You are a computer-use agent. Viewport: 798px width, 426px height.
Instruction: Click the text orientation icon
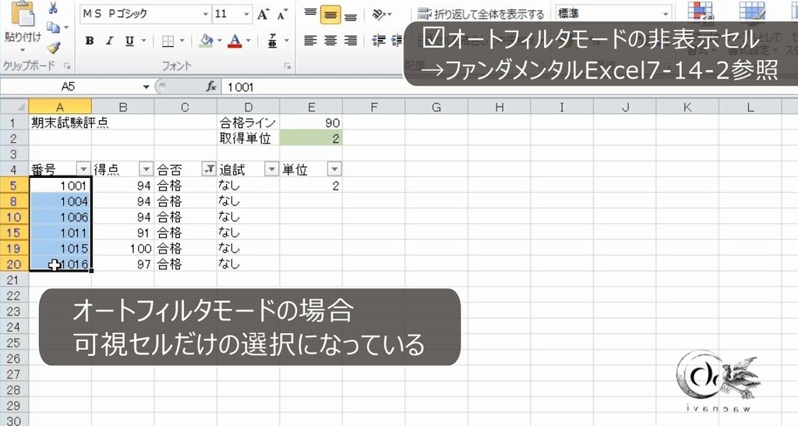pos(379,14)
